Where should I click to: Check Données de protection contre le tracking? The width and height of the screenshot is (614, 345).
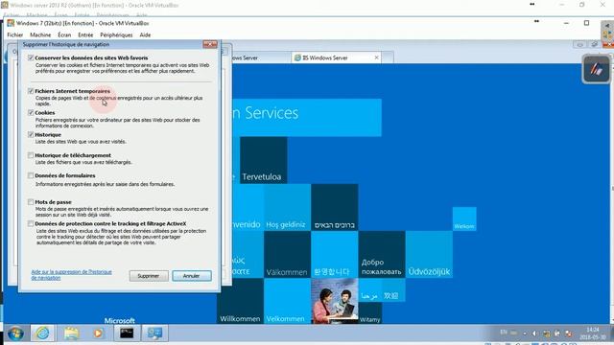31,223
